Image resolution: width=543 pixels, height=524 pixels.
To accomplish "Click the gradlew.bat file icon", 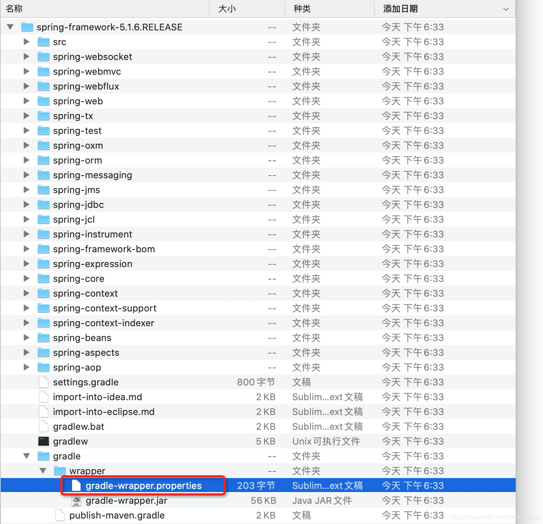I will coord(44,426).
